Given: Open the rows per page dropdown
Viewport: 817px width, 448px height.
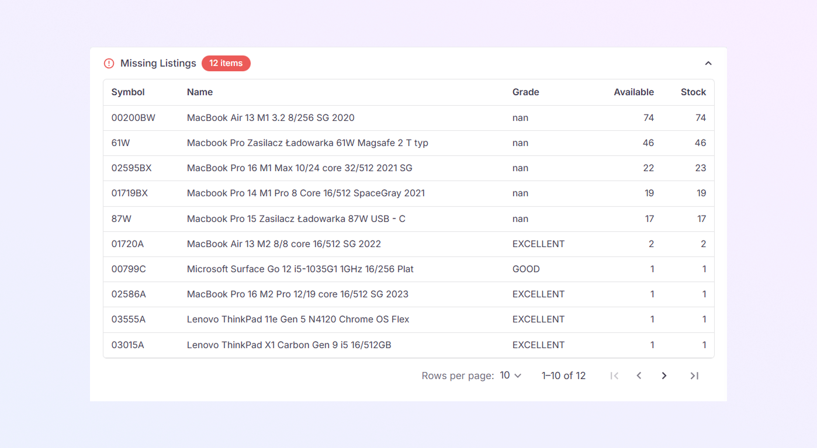Looking at the screenshot, I should (x=511, y=376).
